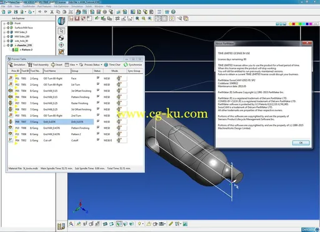Click the half-shaded sphere view icon
This screenshot has width=320, height=232.
(61, 38)
